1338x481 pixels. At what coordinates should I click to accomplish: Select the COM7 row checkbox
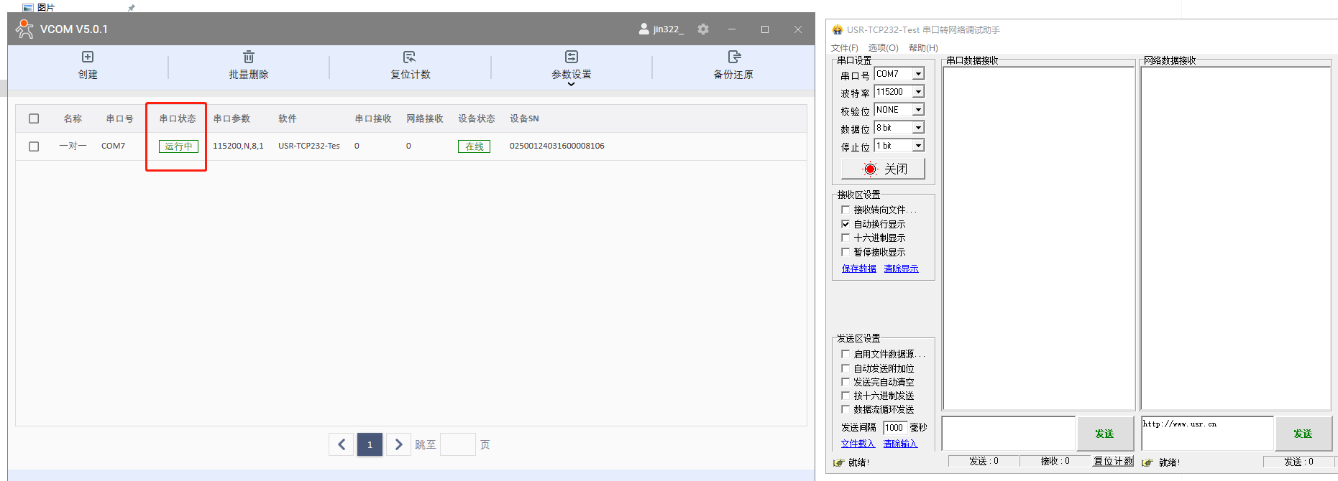pos(34,146)
